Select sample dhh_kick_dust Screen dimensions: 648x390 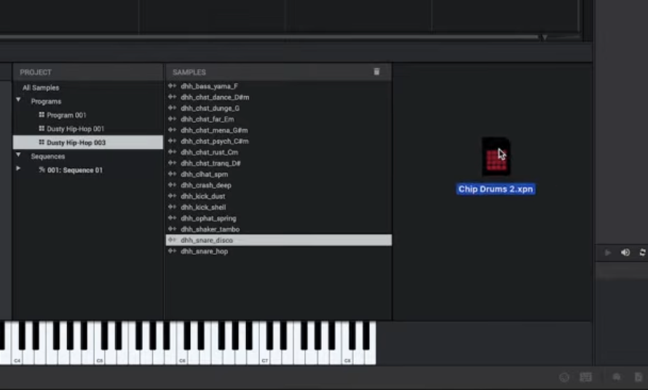click(203, 196)
